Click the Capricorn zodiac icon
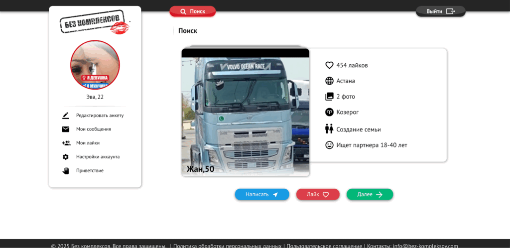 pyautogui.click(x=329, y=112)
